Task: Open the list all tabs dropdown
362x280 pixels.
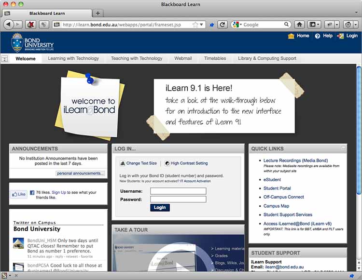Action: pyautogui.click(x=357, y=13)
